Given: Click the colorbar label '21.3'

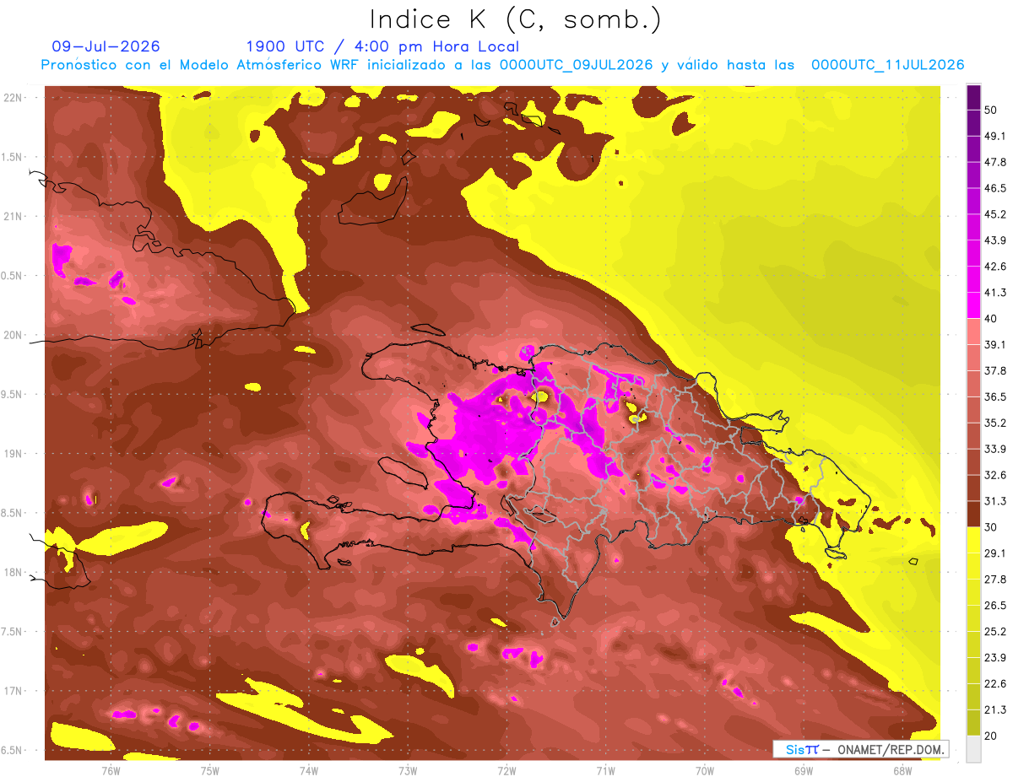Looking at the screenshot, I should (996, 709).
